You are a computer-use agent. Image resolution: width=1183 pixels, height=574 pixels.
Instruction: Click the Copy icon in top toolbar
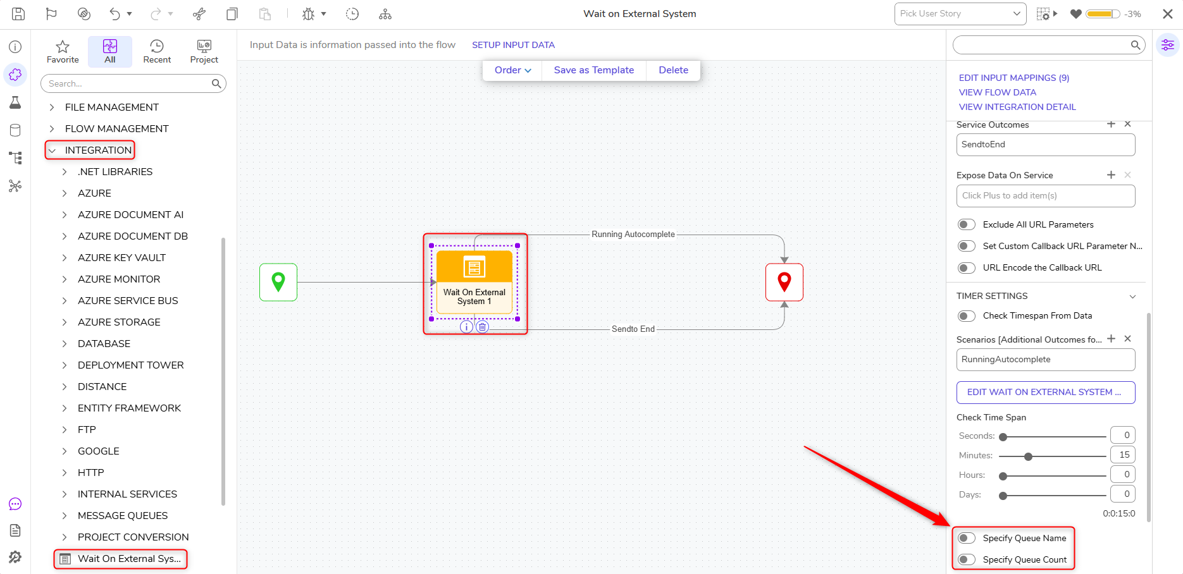tap(232, 14)
